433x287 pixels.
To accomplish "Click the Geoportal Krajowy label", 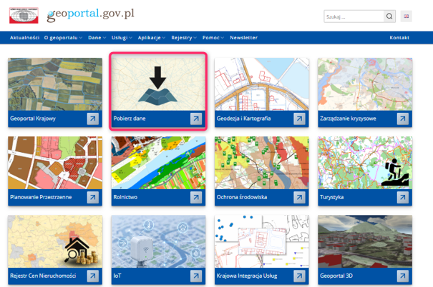I will [33, 119].
